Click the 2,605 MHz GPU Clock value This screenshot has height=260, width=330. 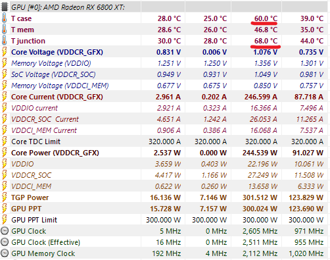tap(260, 231)
